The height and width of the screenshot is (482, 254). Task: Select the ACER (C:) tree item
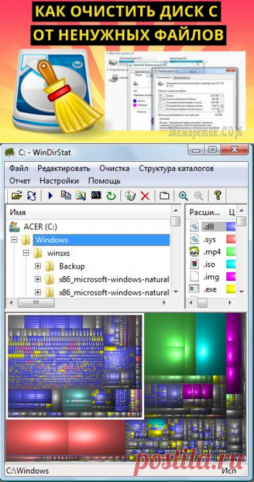coord(40,227)
